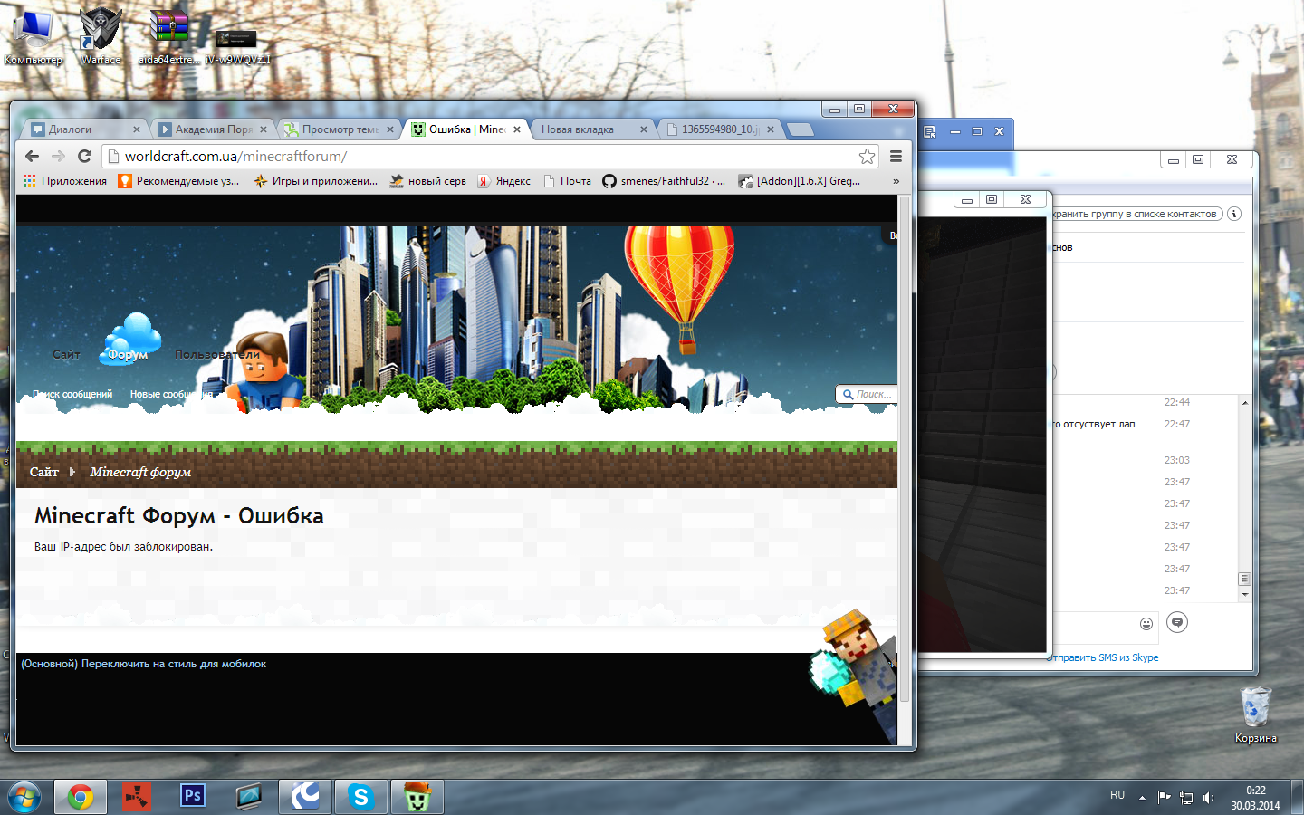Click Chrome's back arrow button
This screenshot has width=1304, height=815.
(32, 156)
